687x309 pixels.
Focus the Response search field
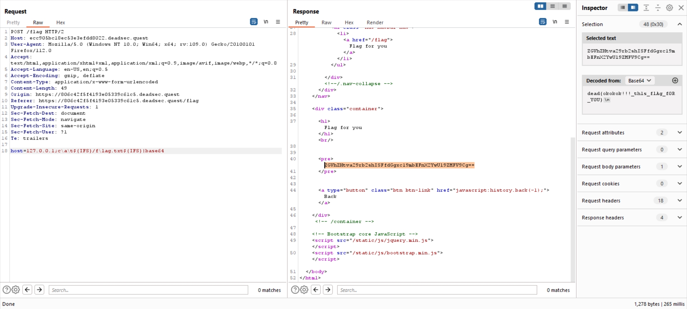[437, 290]
